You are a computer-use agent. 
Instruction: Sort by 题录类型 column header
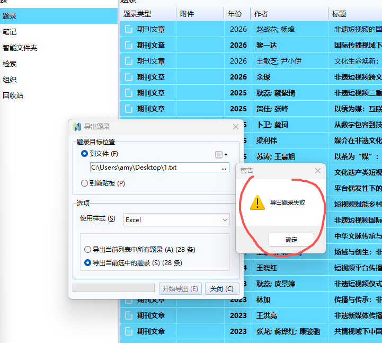pos(148,14)
